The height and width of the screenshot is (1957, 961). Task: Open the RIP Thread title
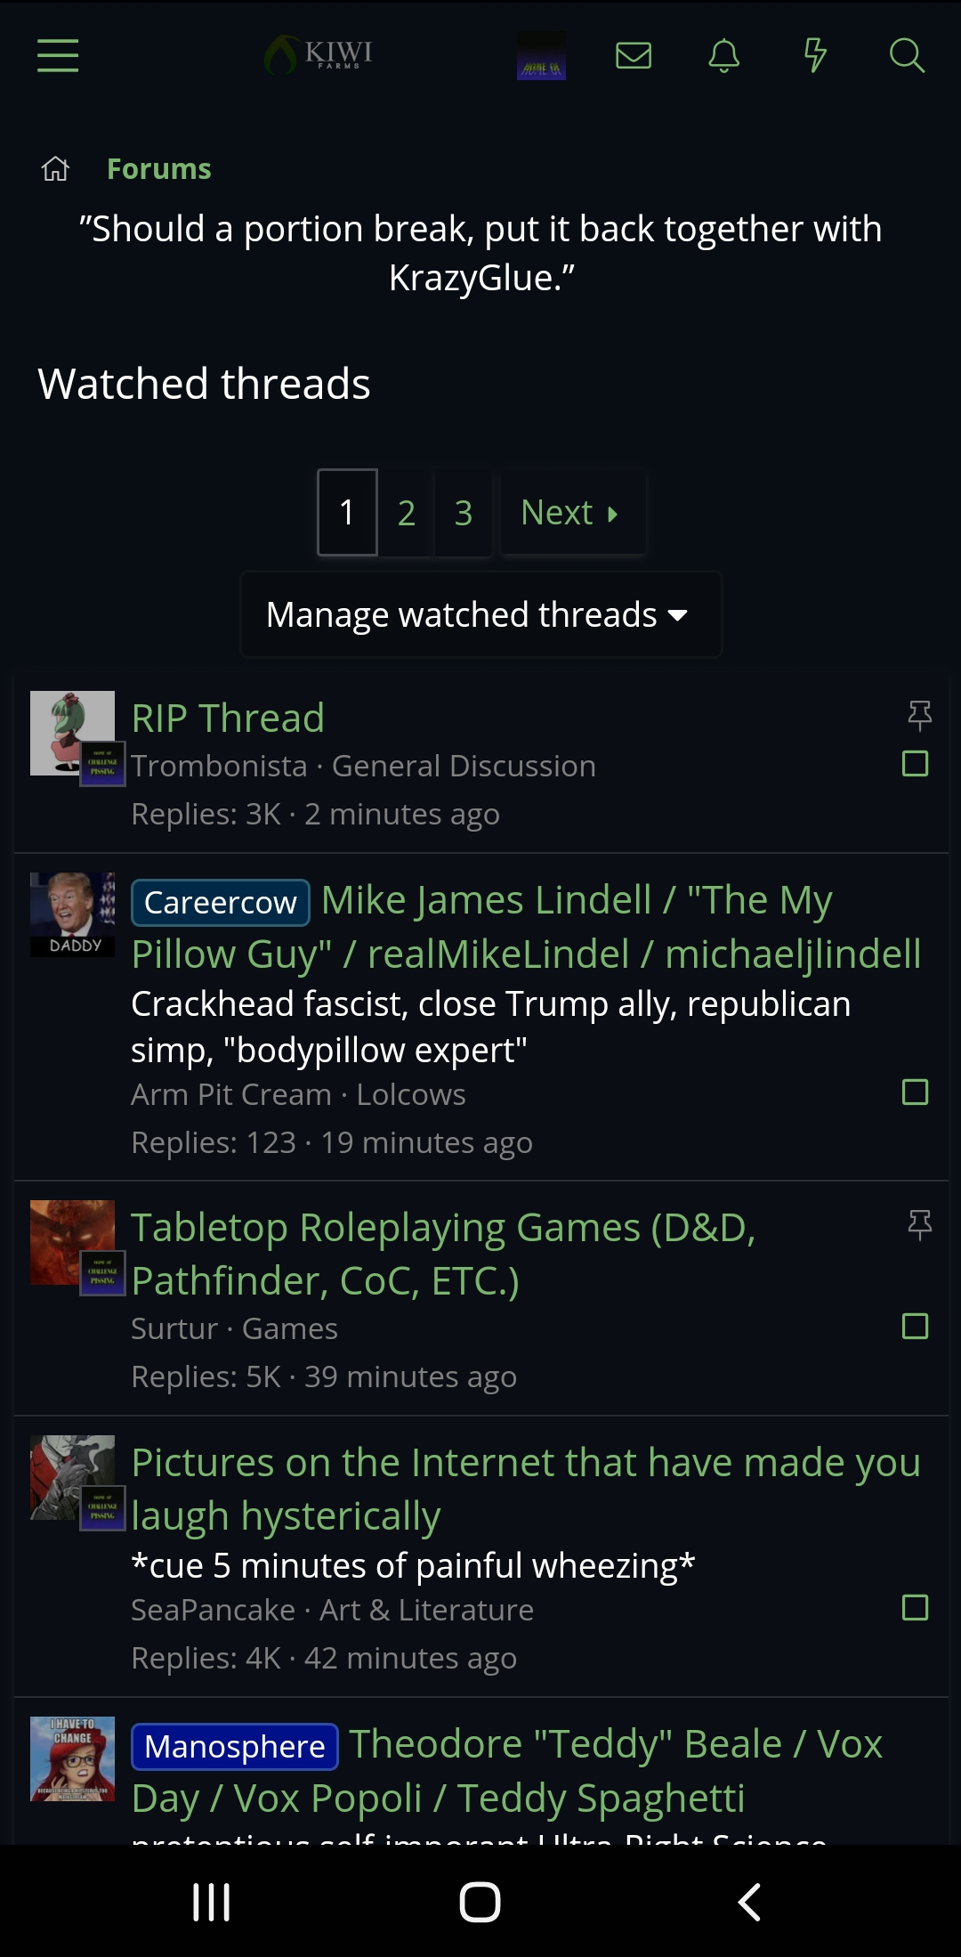coord(228,718)
